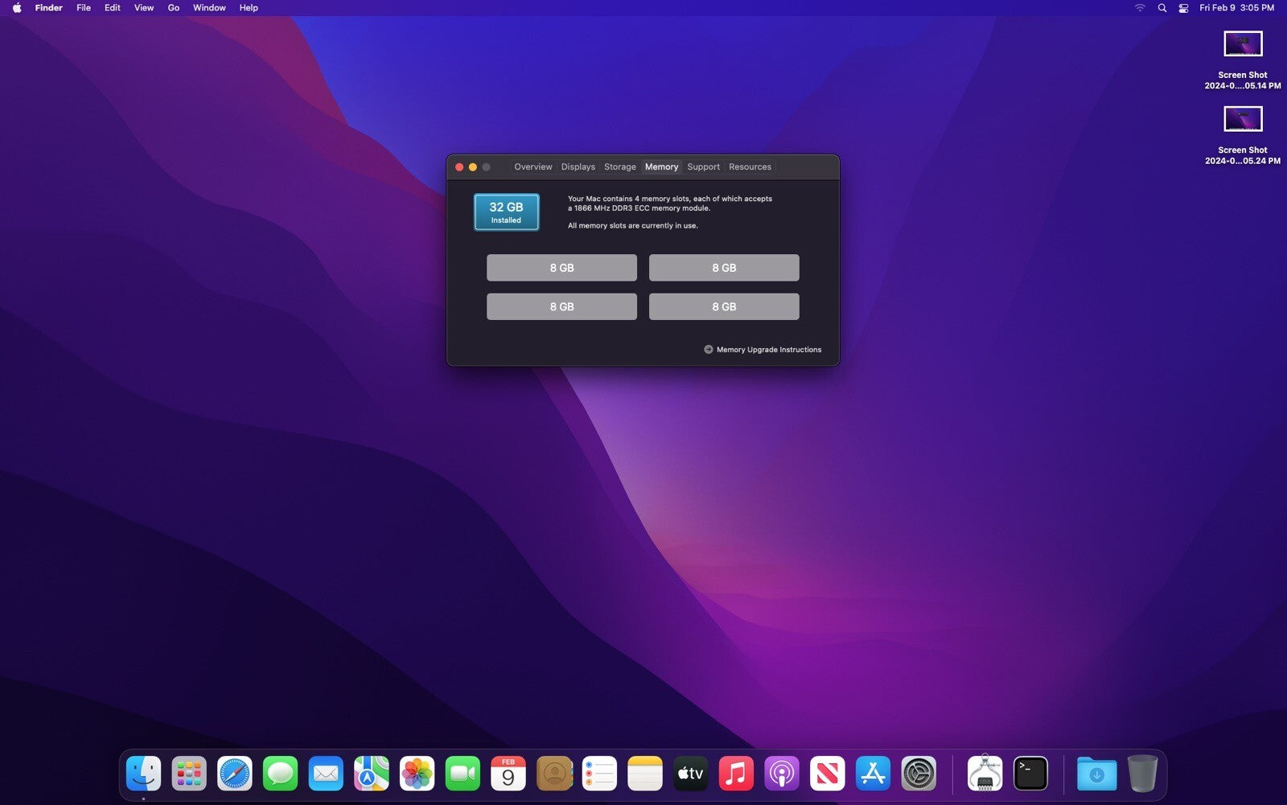Image resolution: width=1287 pixels, height=805 pixels.
Task: Click arrow icon beside Memory Upgrade Instructions
Action: click(709, 350)
